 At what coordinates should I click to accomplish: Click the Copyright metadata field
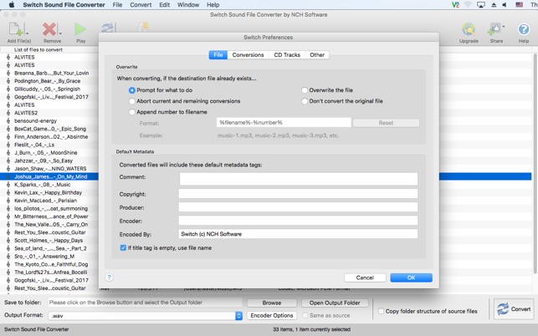pos(298,194)
